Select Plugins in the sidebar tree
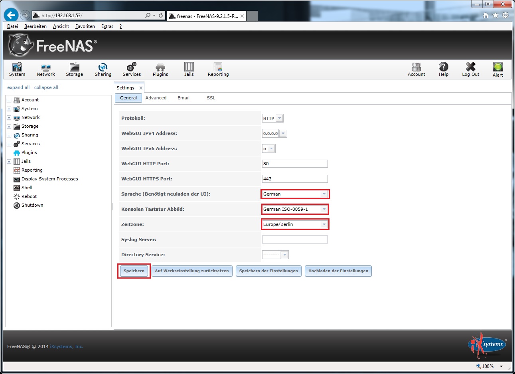This screenshot has height=374, width=515. pyautogui.click(x=29, y=152)
